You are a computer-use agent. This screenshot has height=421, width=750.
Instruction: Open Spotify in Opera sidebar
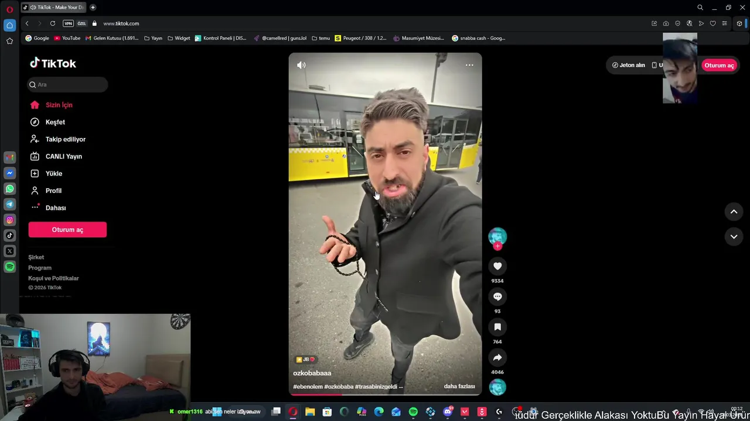(x=9, y=267)
